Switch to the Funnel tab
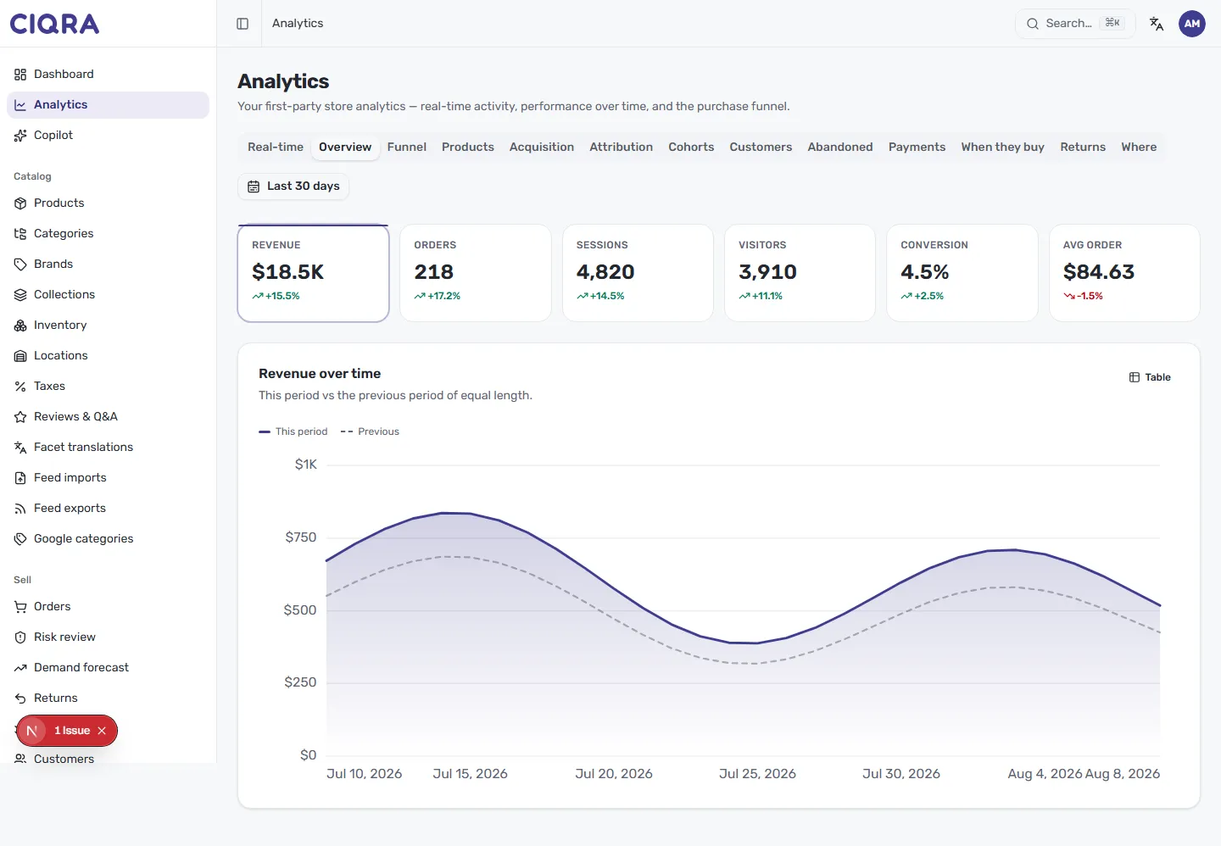 tap(407, 147)
